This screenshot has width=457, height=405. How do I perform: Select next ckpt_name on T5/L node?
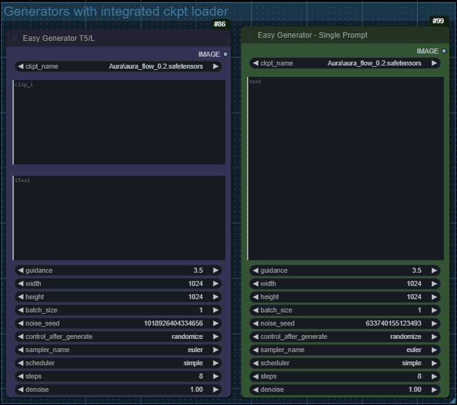click(216, 66)
